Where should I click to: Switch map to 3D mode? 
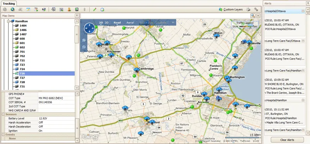107,22
